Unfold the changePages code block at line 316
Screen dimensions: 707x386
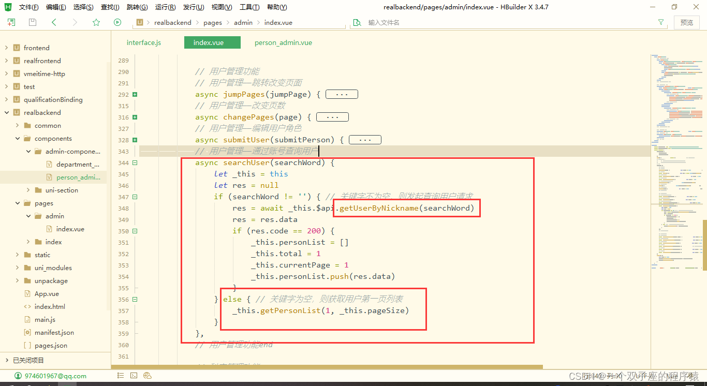point(135,117)
